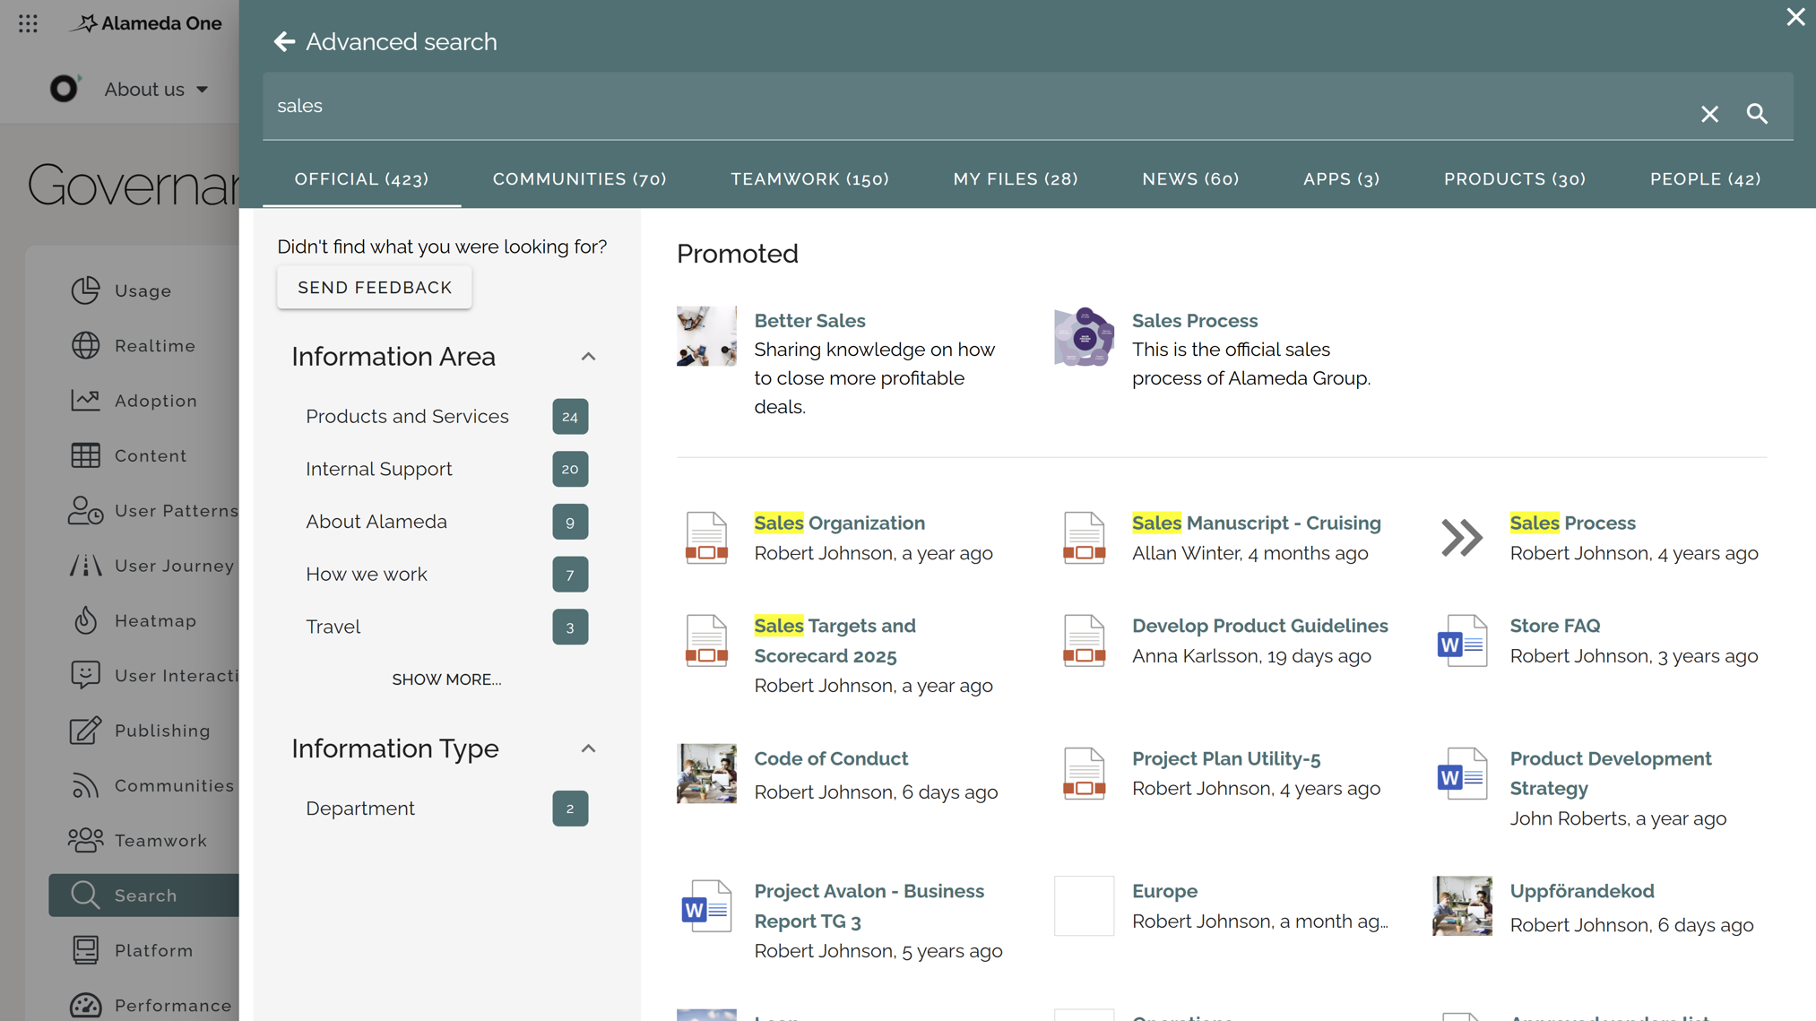
Task: Click the Content table icon
Action: (85, 455)
